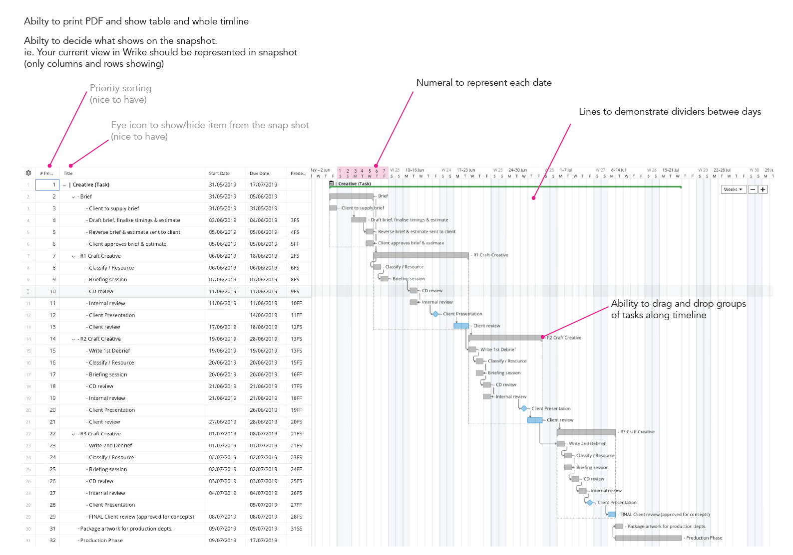Zoom in timeline with plus button
The image size is (793, 555).
tap(763, 189)
